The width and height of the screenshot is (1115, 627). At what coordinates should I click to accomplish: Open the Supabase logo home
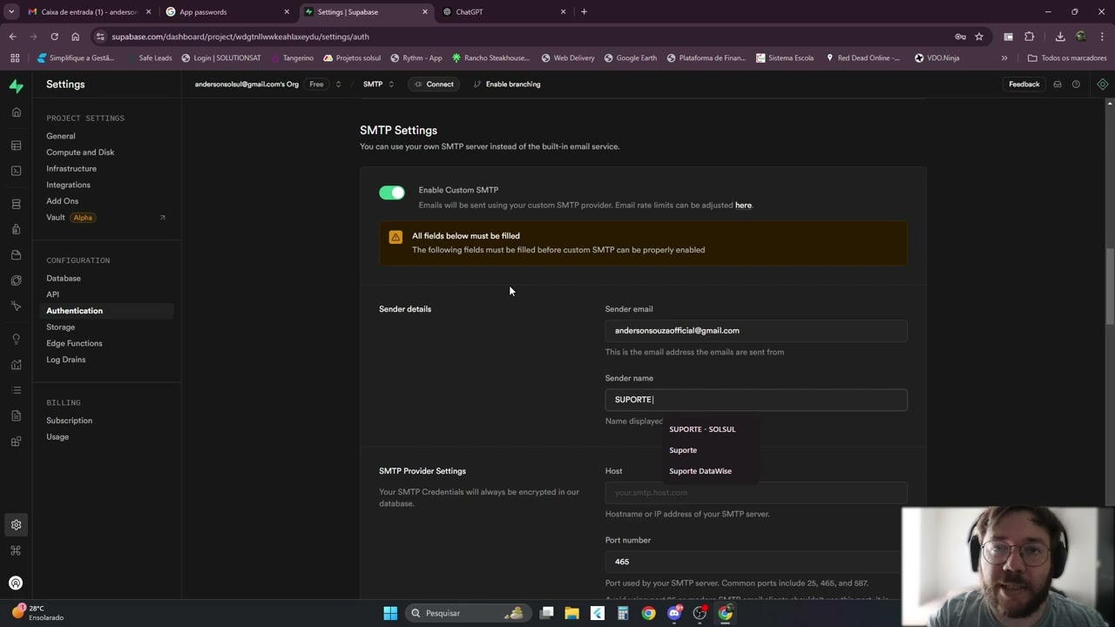tap(16, 85)
